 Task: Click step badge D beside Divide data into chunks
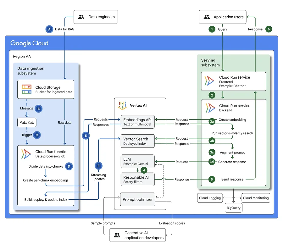pyautogui.click(x=69, y=166)
